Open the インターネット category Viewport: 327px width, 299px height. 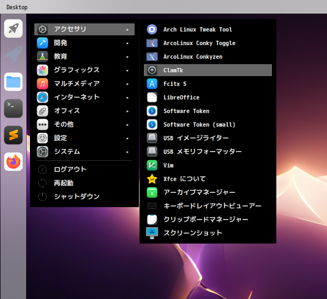[x=84, y=97]
